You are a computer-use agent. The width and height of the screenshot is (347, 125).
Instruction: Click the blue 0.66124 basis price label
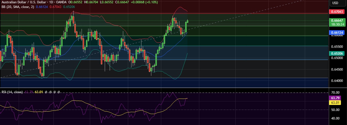pos(337,33)
